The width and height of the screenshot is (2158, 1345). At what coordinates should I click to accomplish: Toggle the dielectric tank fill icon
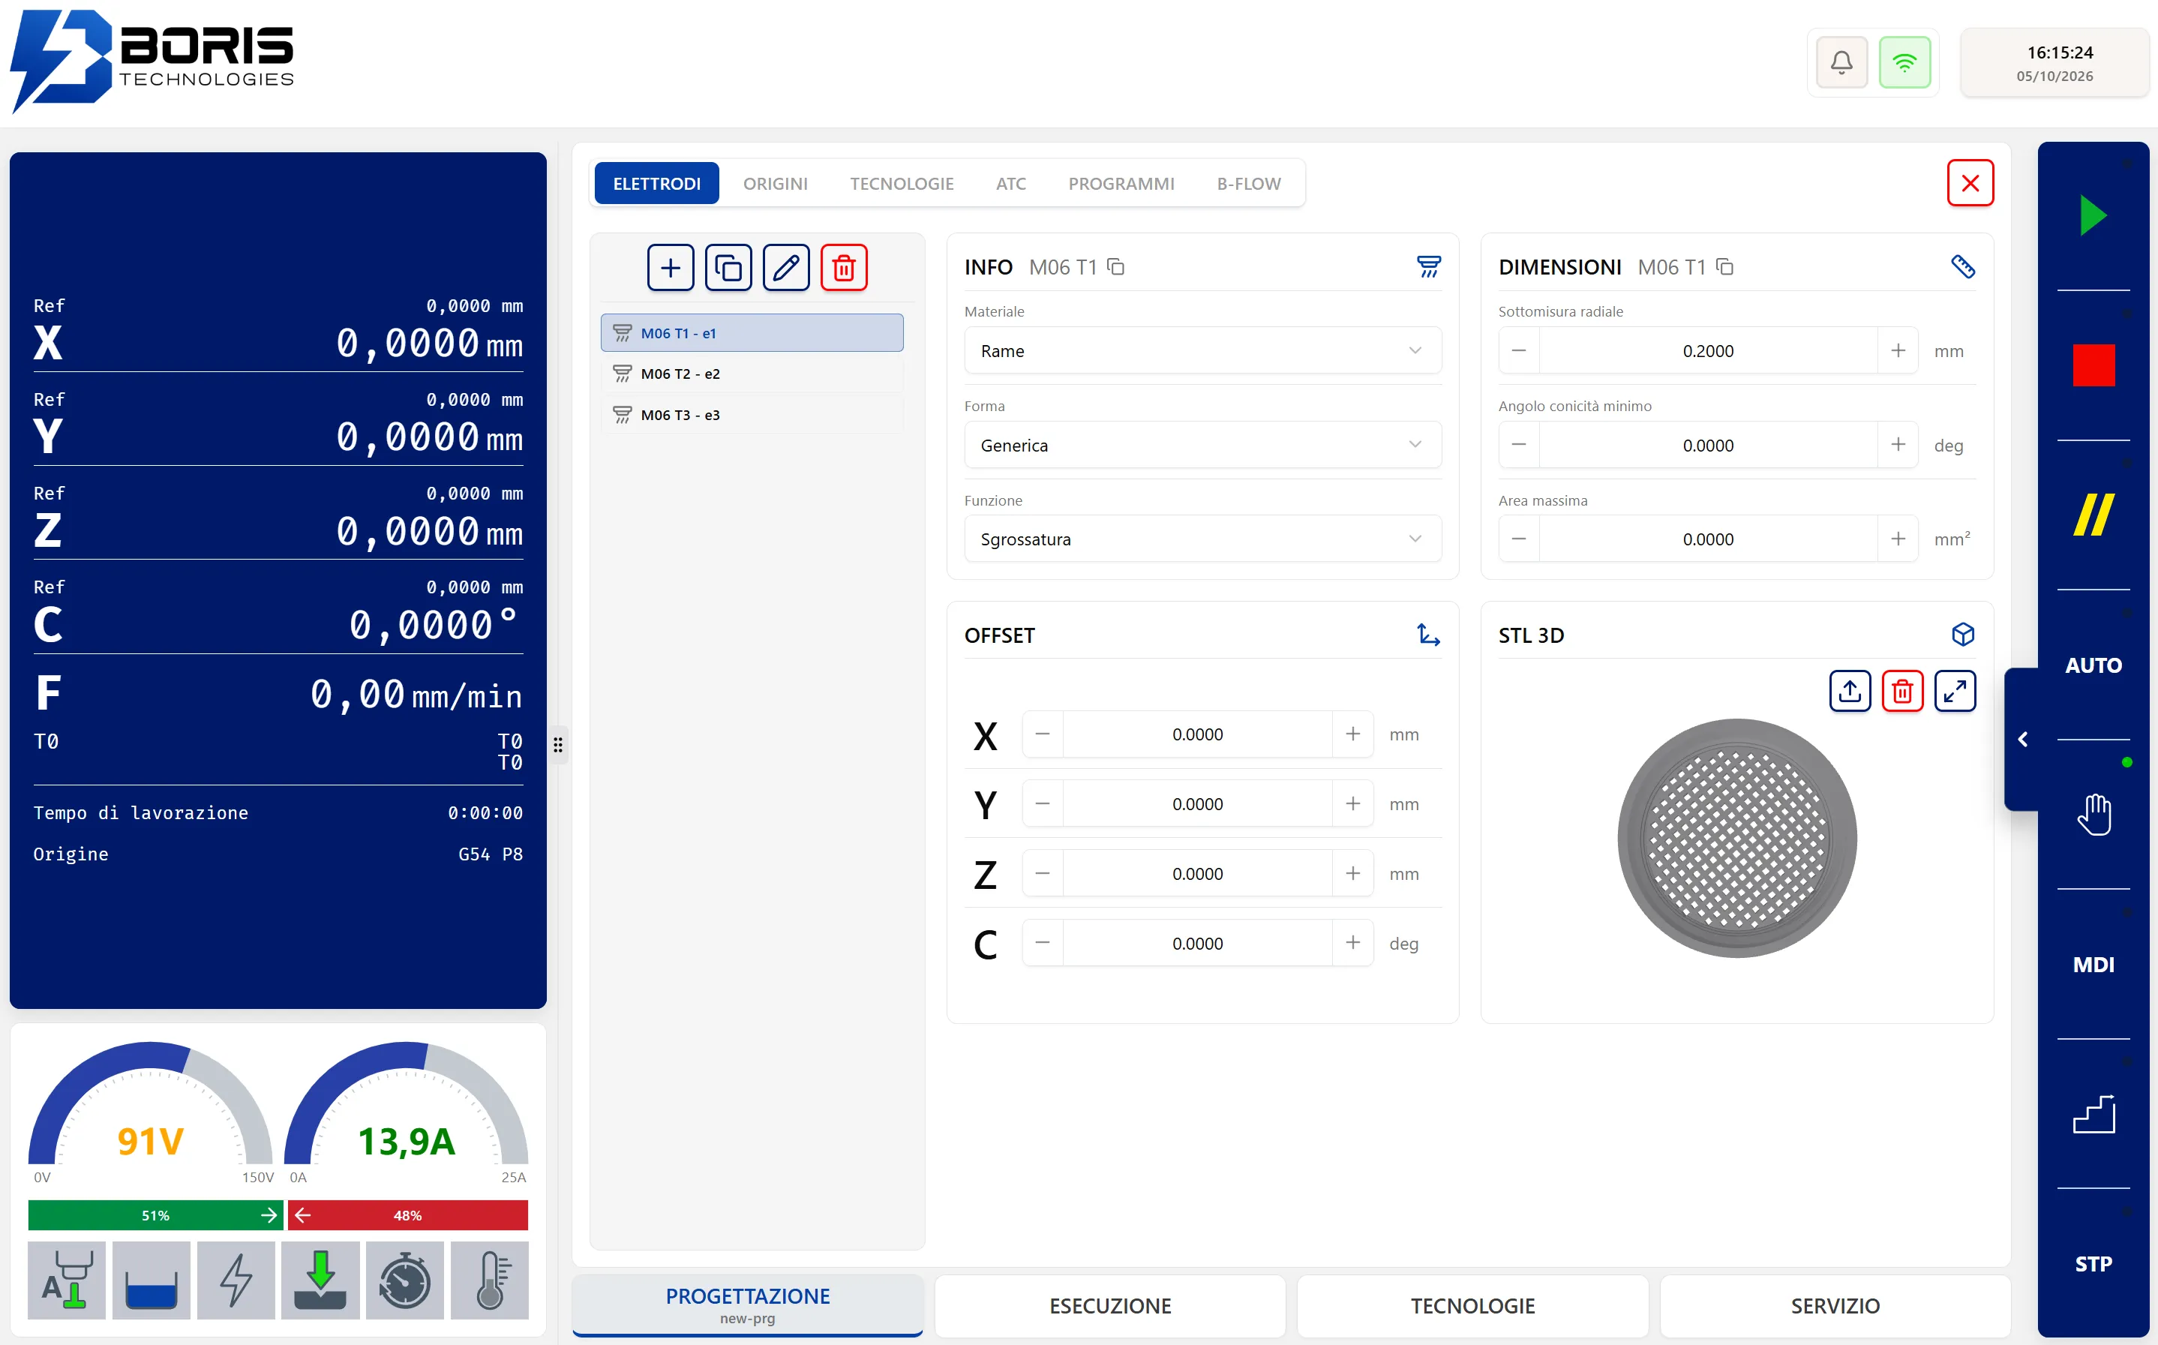coord(152,1280)
